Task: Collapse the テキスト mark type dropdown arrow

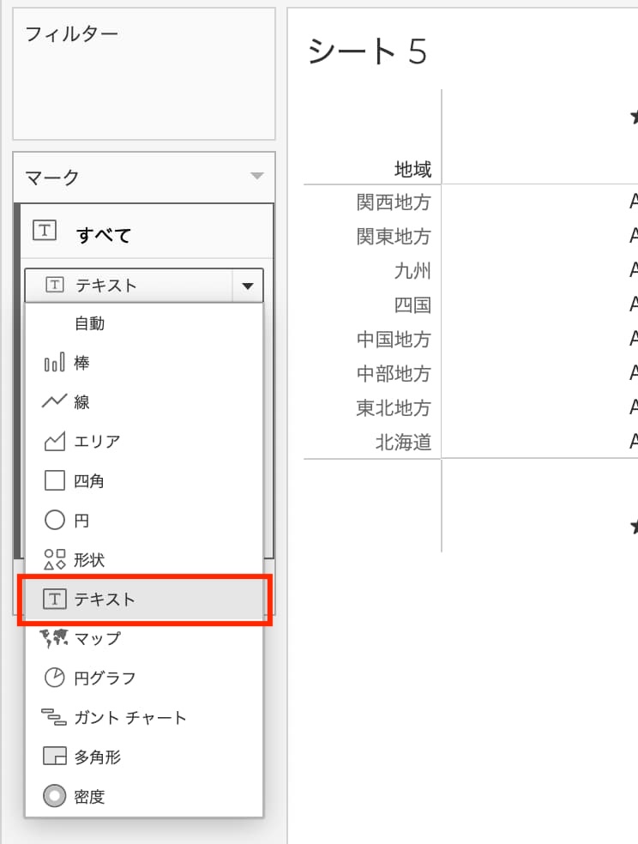Action: (247, 286)
